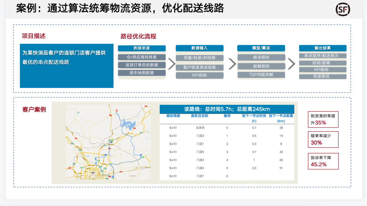Click the 路径优化流程 heading

click(138, 36)
